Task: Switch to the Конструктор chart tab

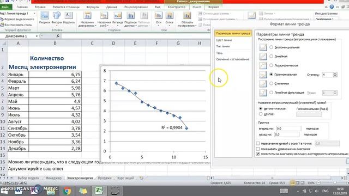Action: [x=177, y=7]
